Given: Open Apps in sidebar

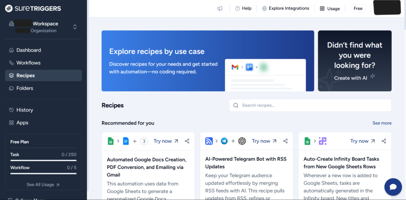Looking at the screenshot, I should pos(44,123).
